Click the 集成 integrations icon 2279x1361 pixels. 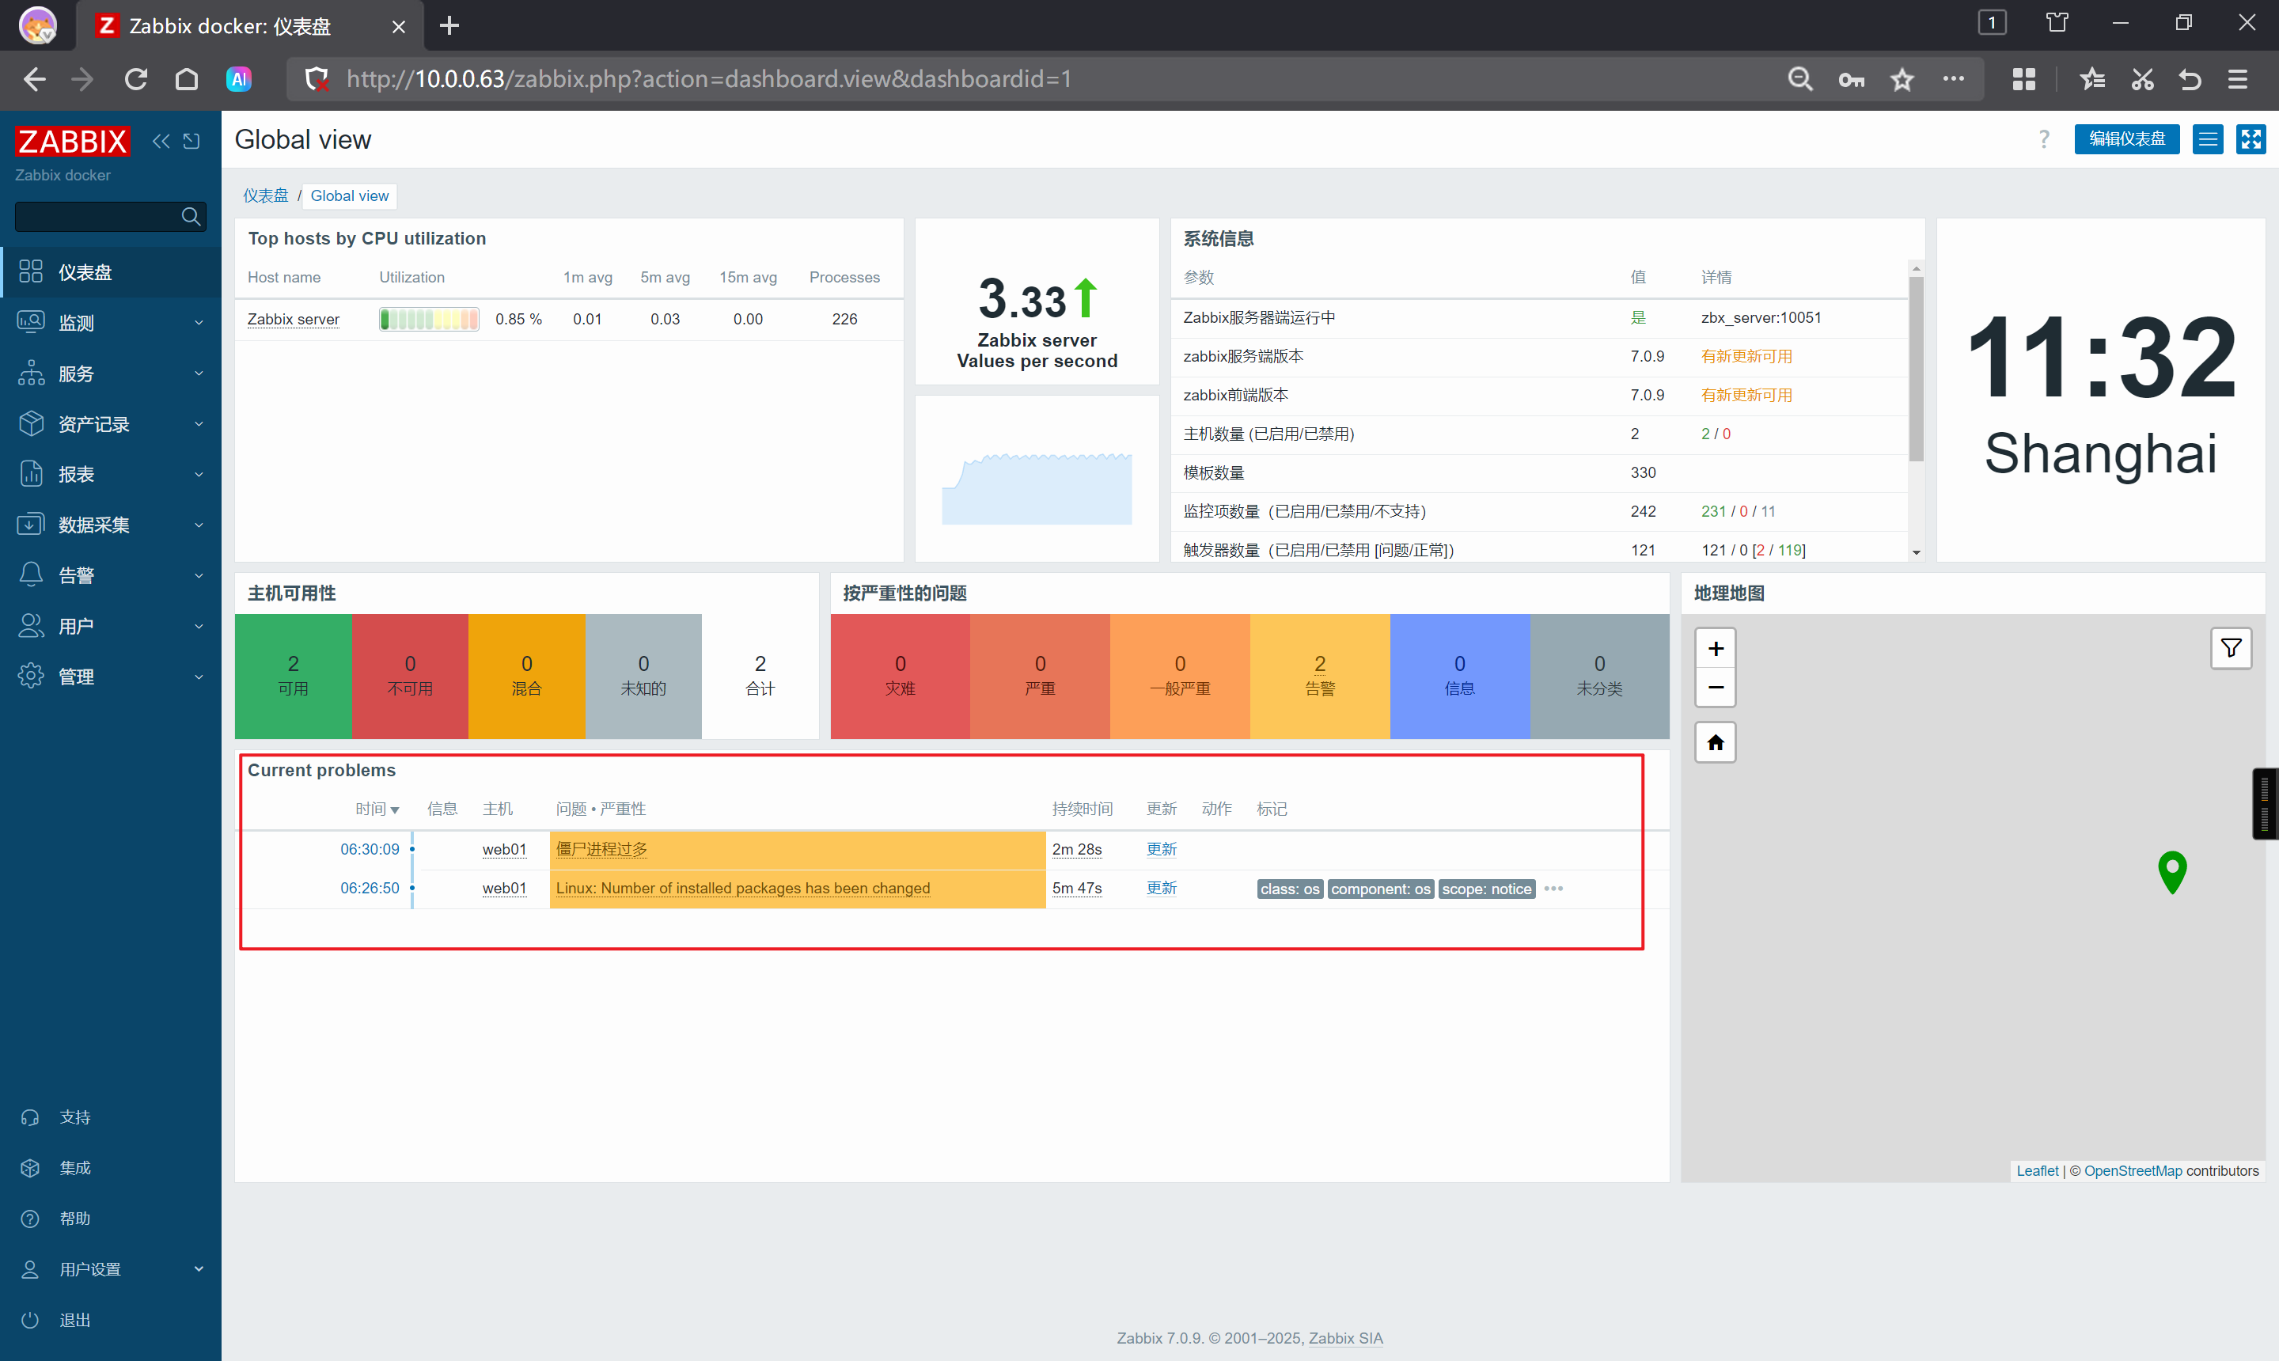click(x=30, y=1169)
